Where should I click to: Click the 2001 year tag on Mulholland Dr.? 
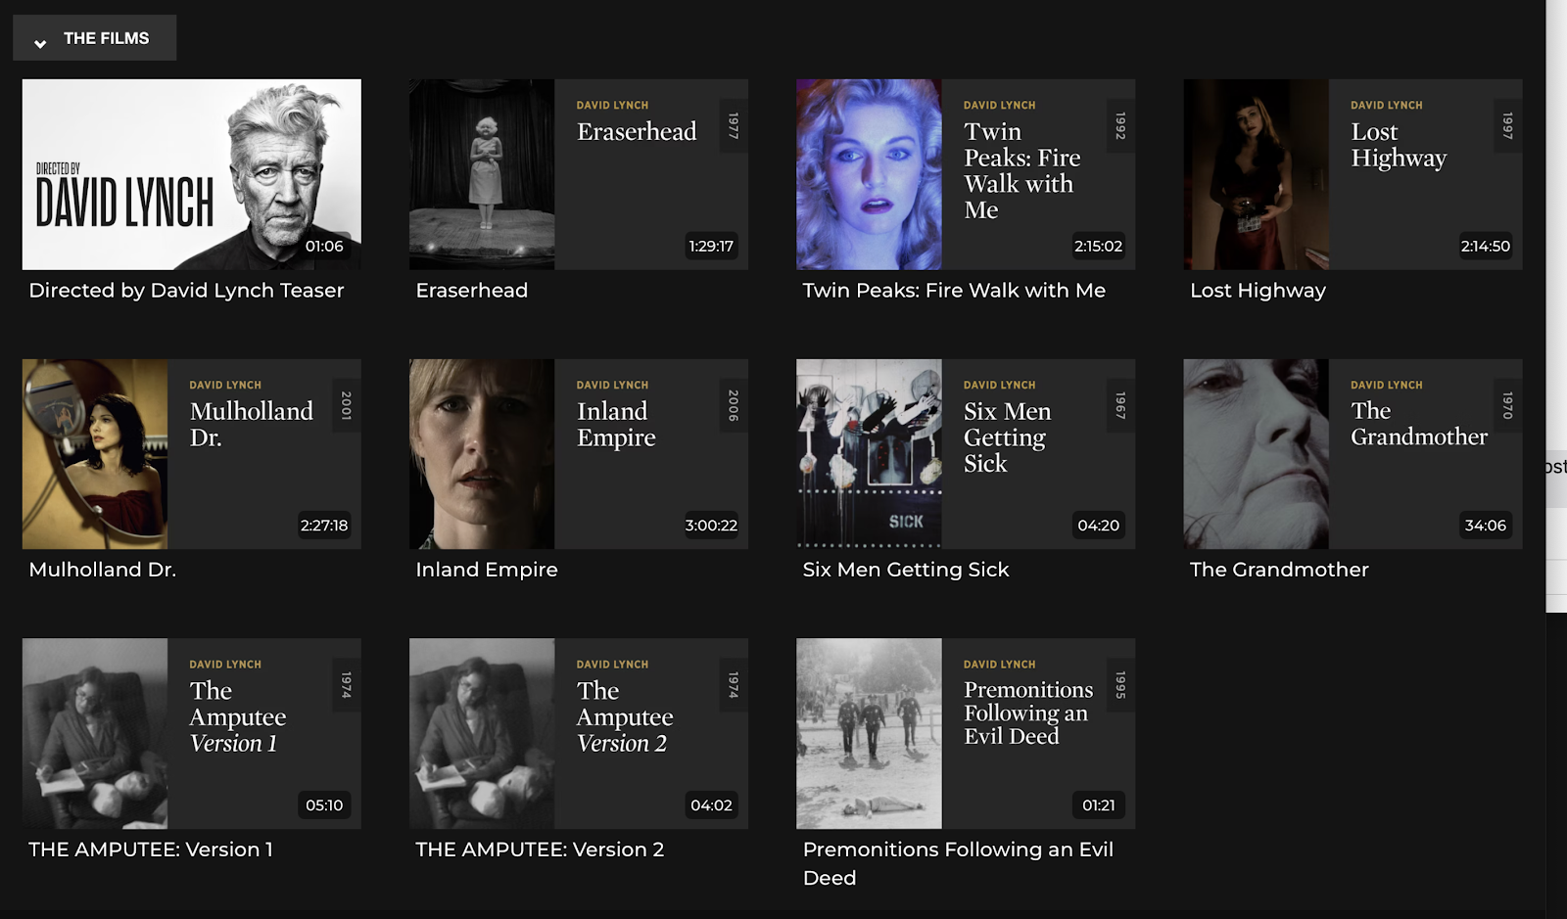tap(347, 405)
